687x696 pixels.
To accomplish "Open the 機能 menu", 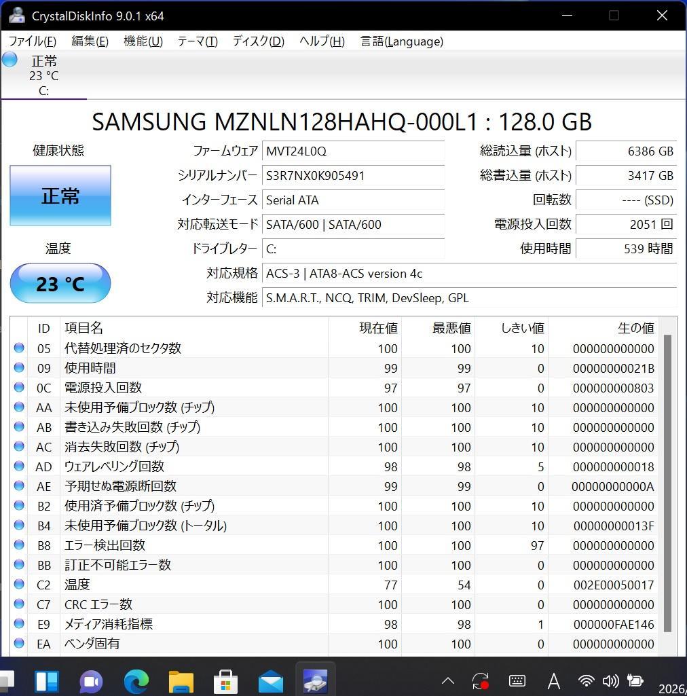I will point(143,41).
